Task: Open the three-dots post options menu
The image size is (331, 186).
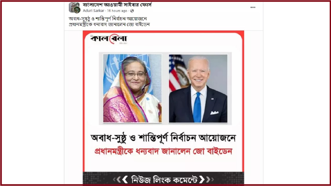Action: [x=253, y=7]
